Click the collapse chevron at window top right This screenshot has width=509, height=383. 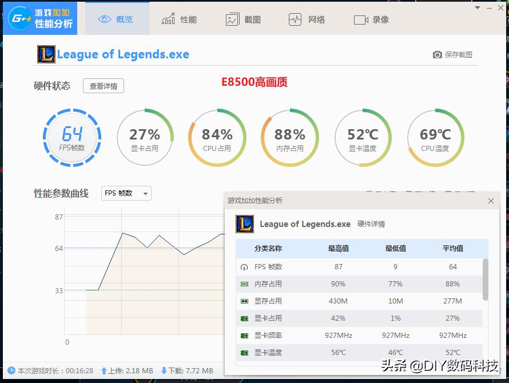click(x=478, y=7)
